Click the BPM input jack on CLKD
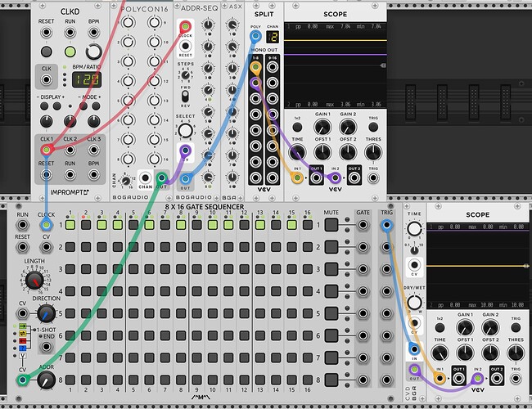This screenshot has height=409, width=532. point(93,33)
